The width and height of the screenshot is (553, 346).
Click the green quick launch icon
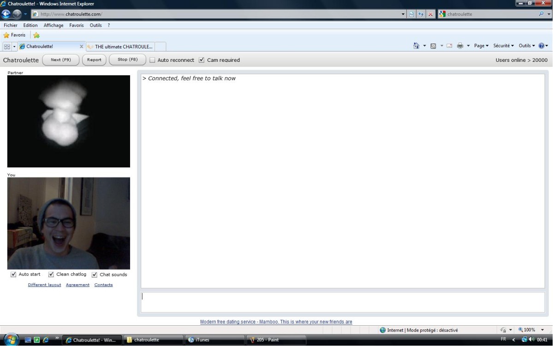[37, 340]
